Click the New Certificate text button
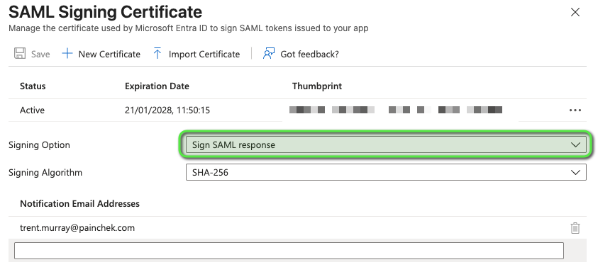This screenshot has width=598, height=267. click(109, 54)
